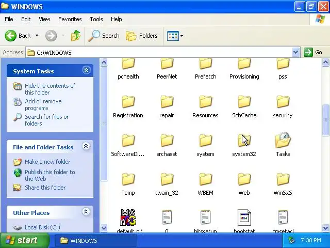Click the Forward arrow button

[x=51, y=36]
